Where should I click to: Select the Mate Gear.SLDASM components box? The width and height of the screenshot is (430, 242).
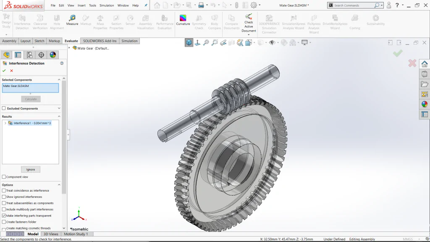(x=30, y=88)
